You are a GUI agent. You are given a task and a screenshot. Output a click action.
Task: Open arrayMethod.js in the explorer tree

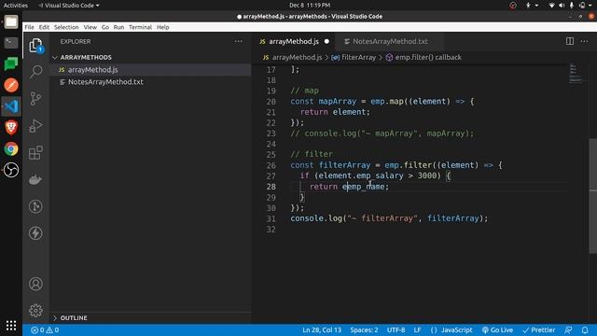[151, 70]
